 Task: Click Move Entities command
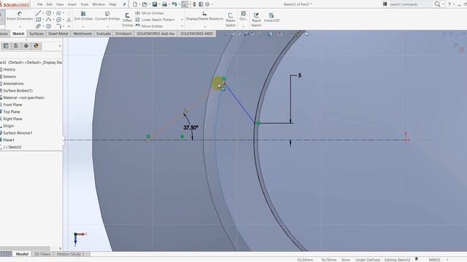point(149,26)
